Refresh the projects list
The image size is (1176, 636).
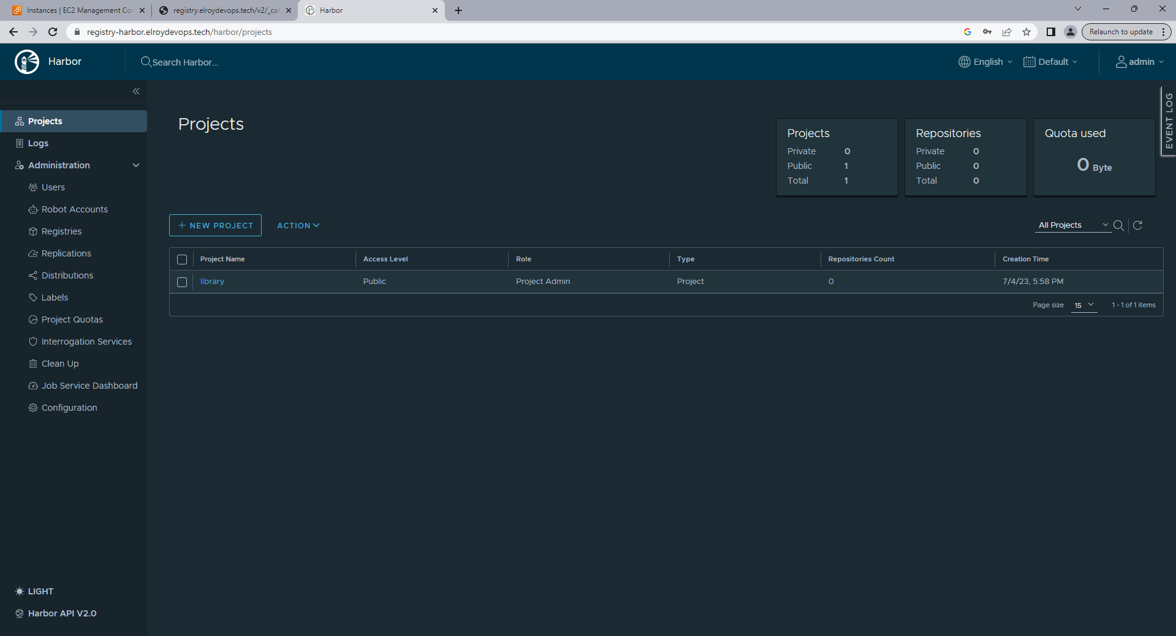(1138, 225)
